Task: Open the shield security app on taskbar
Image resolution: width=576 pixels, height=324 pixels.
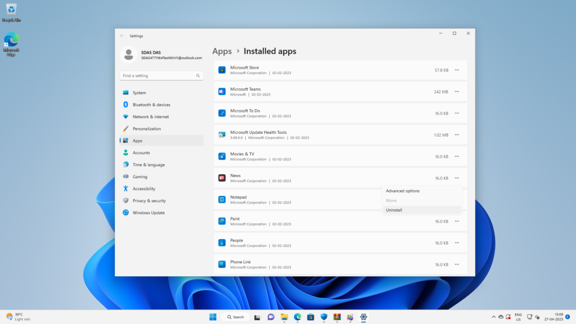Action: (x=323, y=317)
